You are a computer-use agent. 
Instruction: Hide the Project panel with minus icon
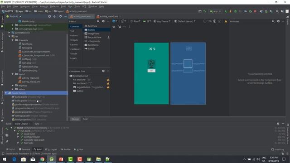coord(65,16)
